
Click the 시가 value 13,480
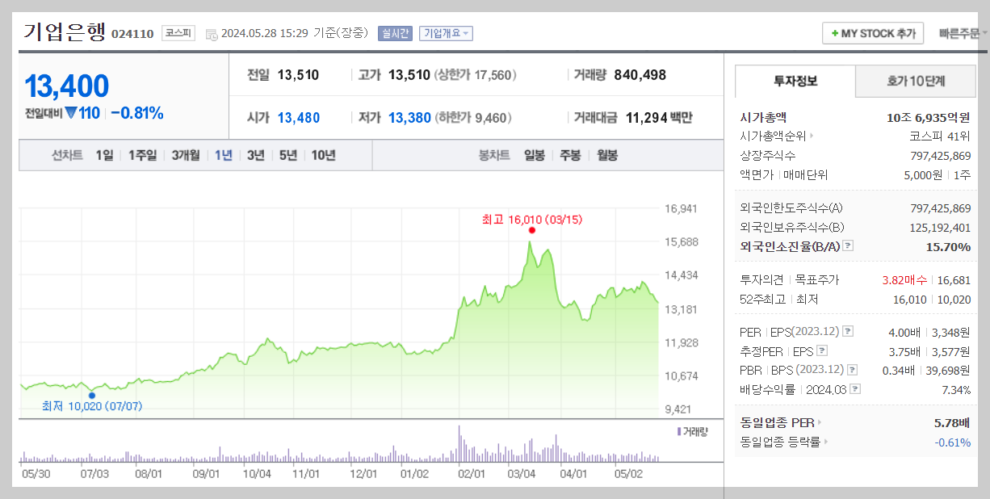pyautogui.click(x=299, y=118)
